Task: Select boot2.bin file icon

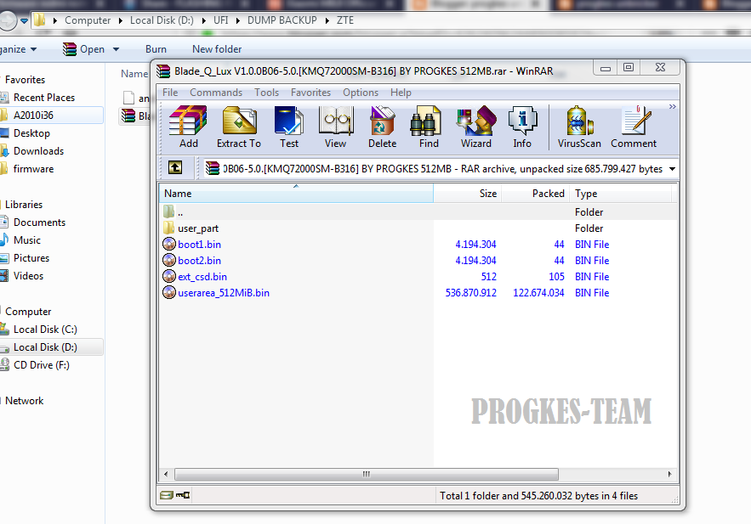Action: pos(169,260)
